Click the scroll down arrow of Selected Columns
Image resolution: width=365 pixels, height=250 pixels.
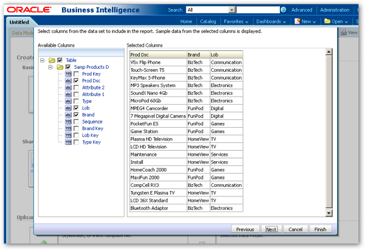coord(328,213)
